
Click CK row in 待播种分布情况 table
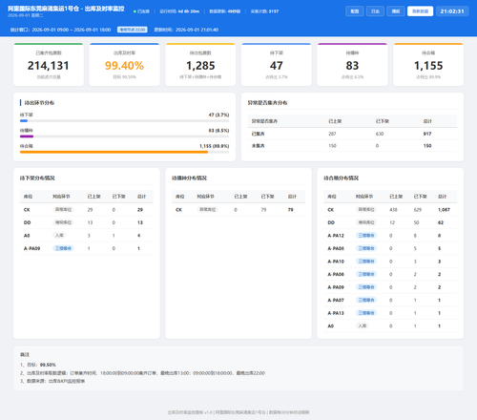(238, 210)
